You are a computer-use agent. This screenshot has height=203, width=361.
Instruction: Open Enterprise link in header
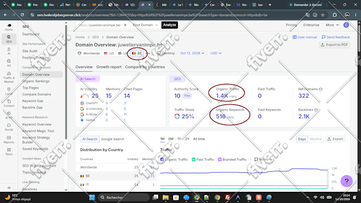coord(311,25)
